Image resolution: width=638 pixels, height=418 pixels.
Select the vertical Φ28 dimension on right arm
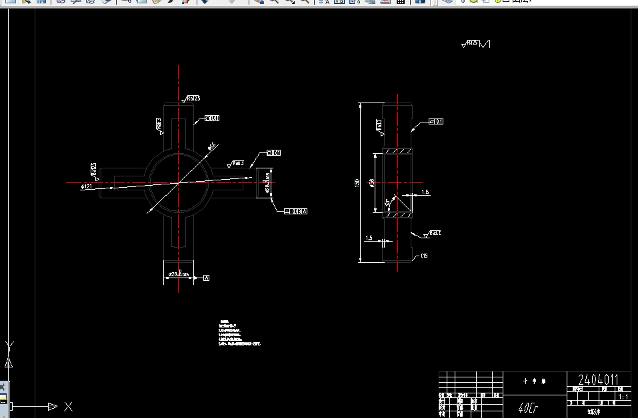click(267, 183)
